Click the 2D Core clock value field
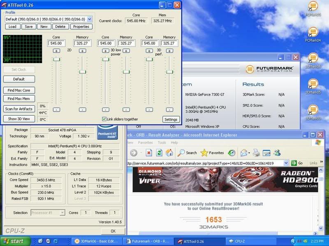Viewport: 329px width, 246px height. click(x=56, y=43)
